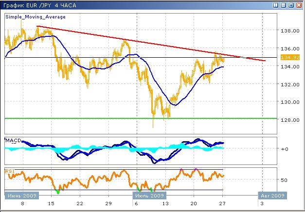Click the orange 134.92 current price tag
This screenshot has height=212, width=305.
tap(287, 58)
